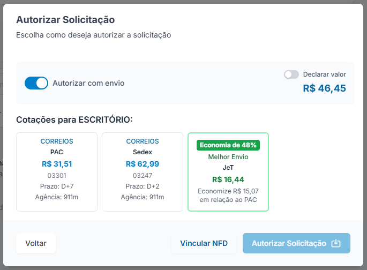Image resolution: width=367 pixels, height=270 pixels.
Task: Click the Autorizar com envio label
Action: [88, 83]
